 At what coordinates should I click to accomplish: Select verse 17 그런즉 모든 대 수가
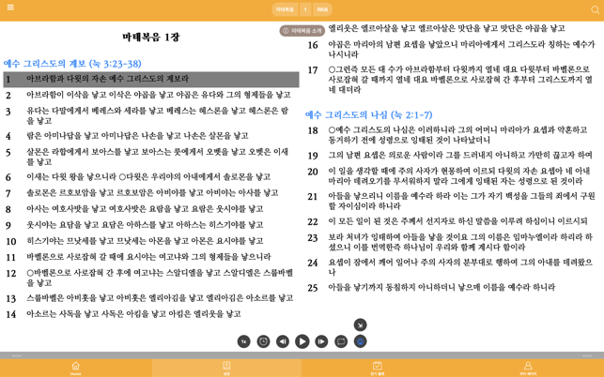[x=451, y=80]
